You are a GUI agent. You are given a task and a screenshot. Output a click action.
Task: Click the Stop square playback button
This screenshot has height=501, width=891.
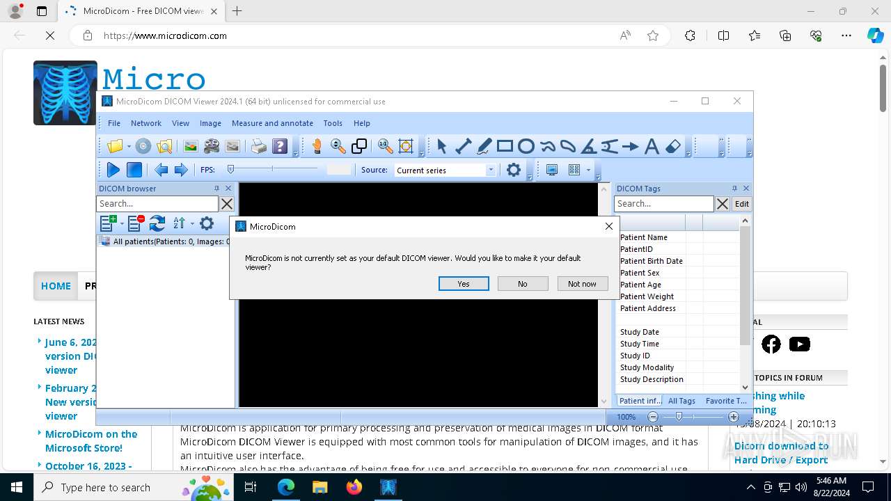point(134,170)
